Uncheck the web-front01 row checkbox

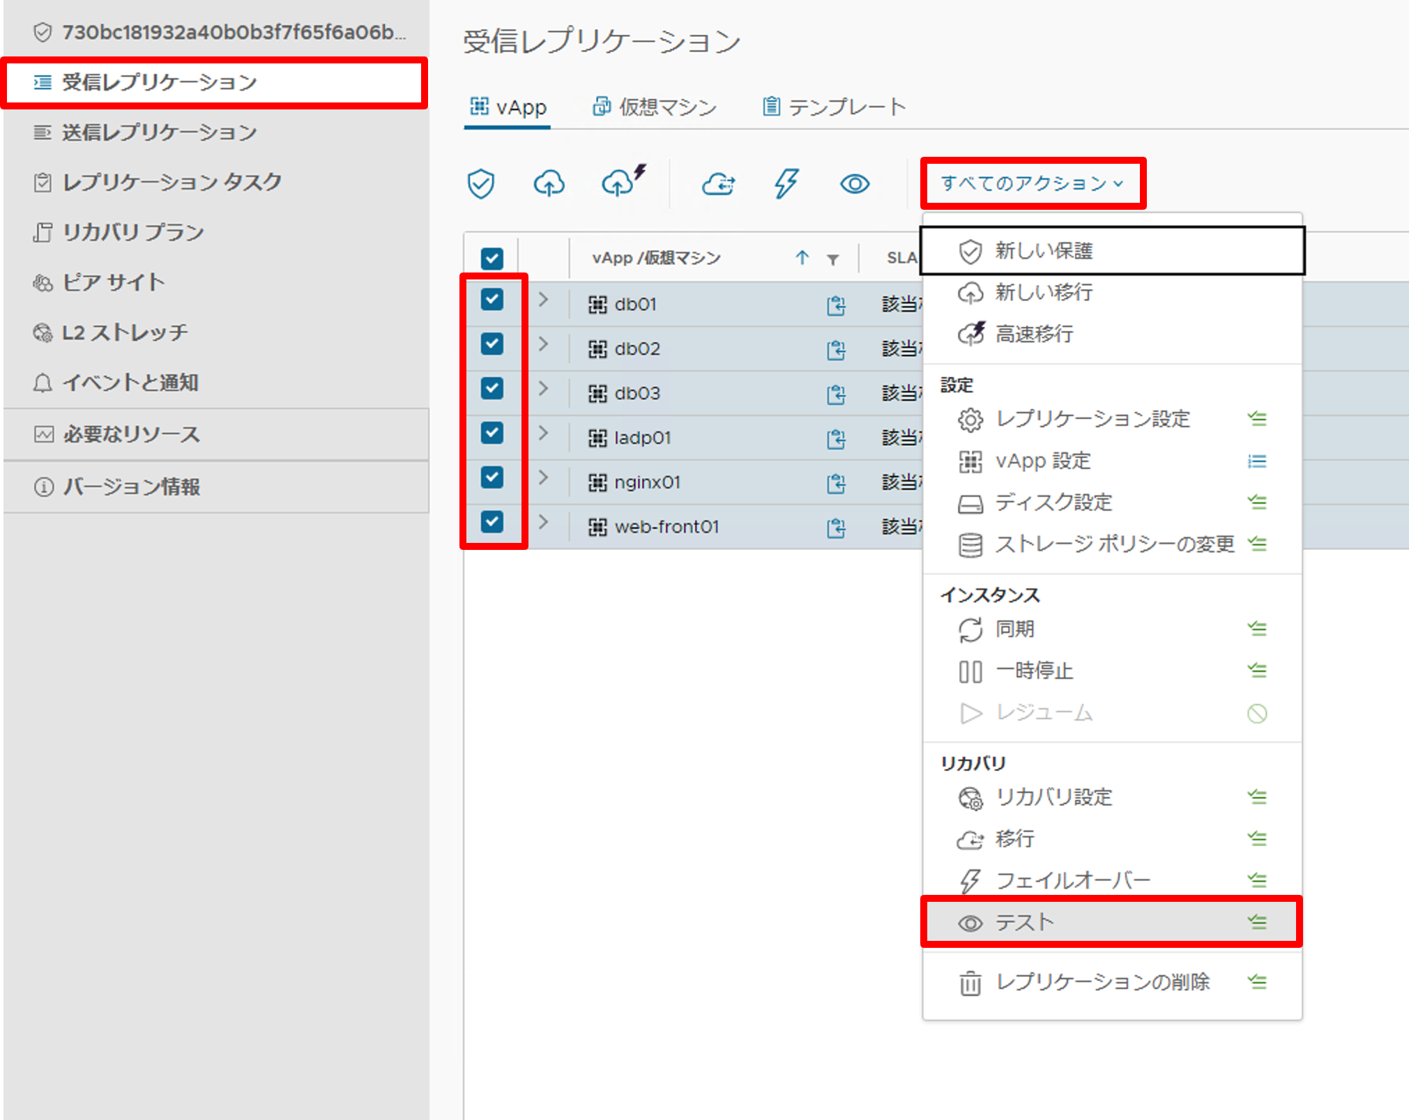click(494, 522)
